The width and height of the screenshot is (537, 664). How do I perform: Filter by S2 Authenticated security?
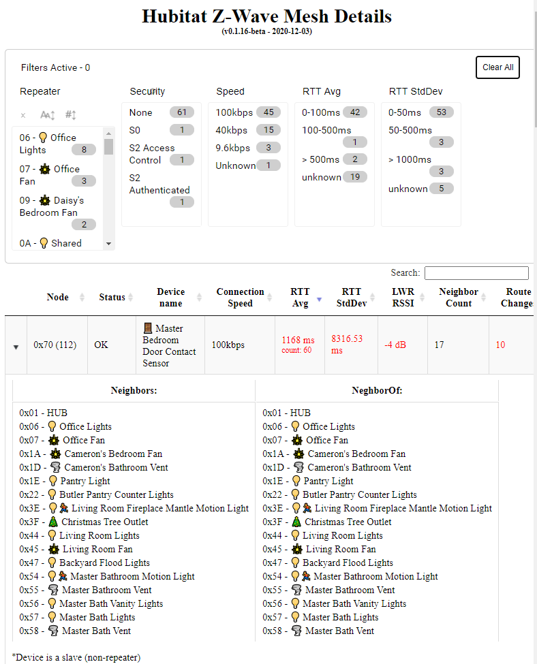[x=161, y=190]
